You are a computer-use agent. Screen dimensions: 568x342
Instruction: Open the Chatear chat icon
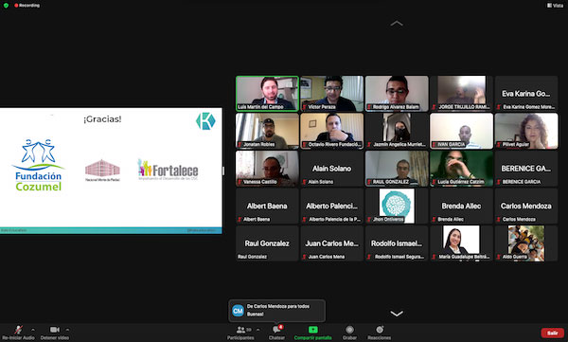[x=276, y=330]
